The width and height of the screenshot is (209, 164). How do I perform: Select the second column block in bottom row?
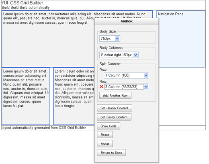[74, 96]
